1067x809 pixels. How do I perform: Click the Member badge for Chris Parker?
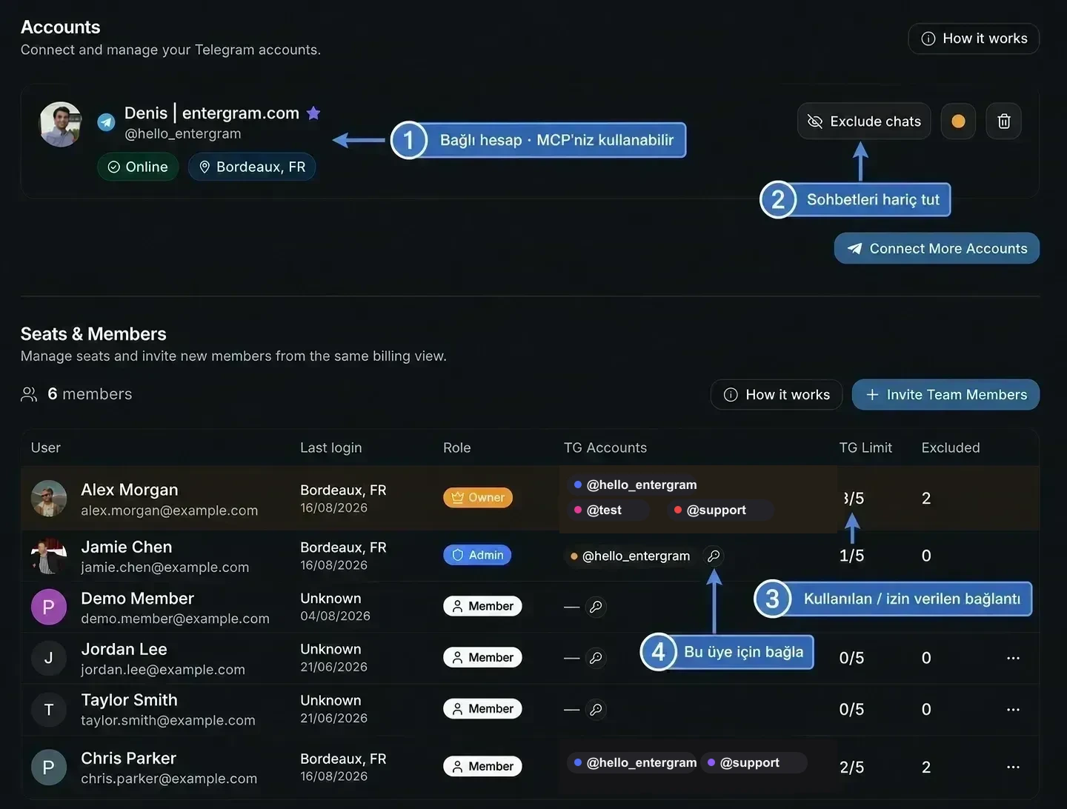[482, 766]
